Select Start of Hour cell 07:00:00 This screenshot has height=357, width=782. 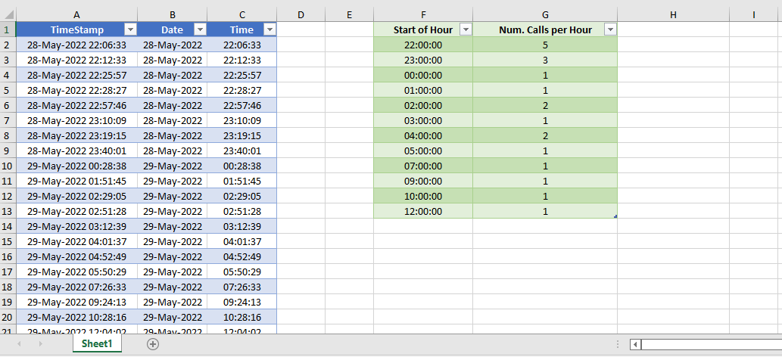point(423,166)
